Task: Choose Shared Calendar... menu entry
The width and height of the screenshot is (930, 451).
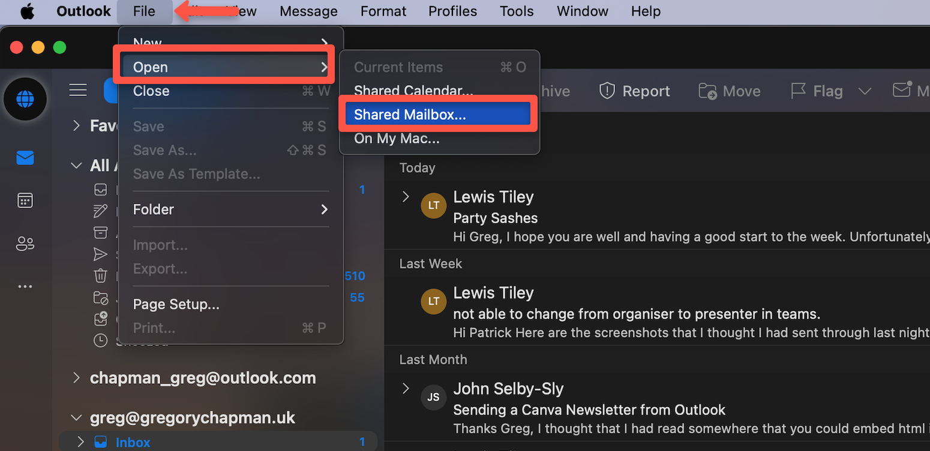Action: pyautogui.click(x=413, y=91)
